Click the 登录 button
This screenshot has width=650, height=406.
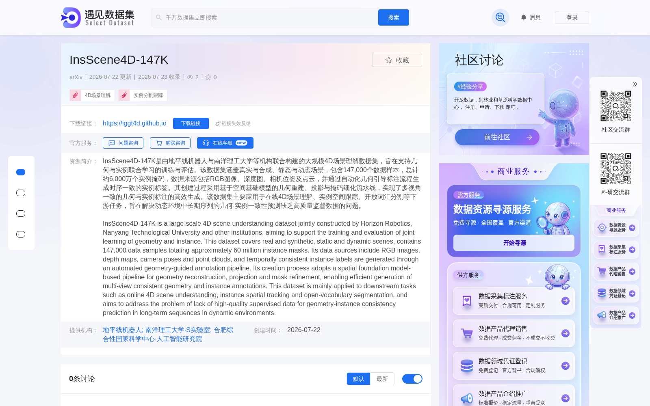tap(572, 17)
